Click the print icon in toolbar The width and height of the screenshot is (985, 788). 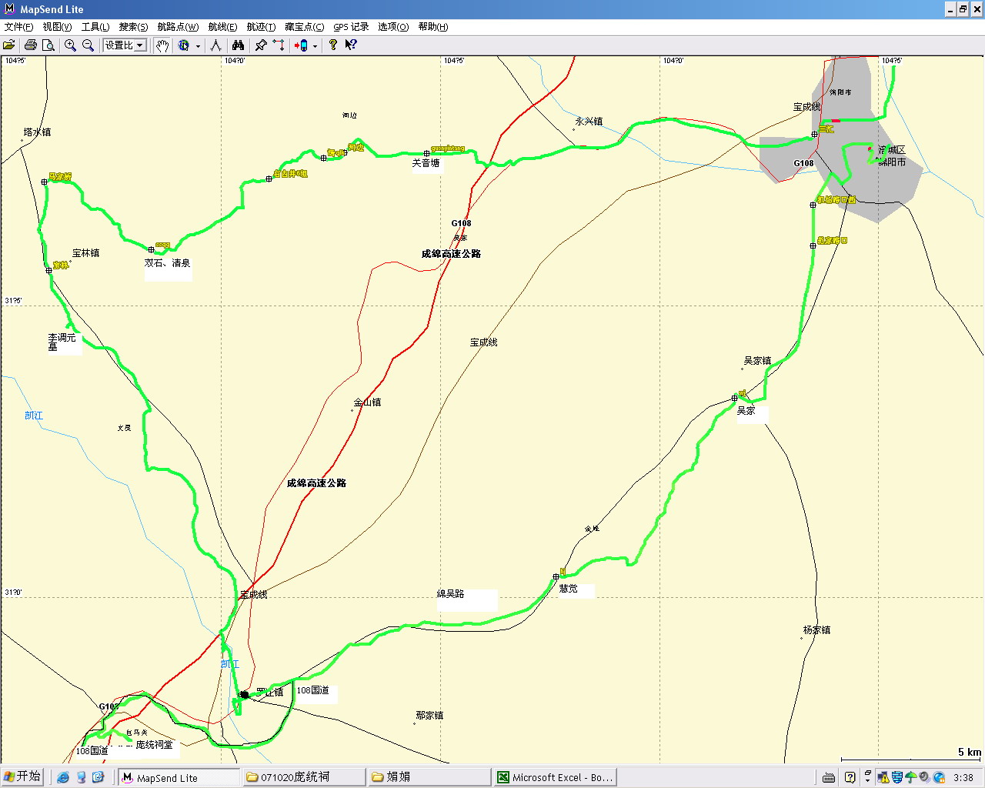[31, 45]
